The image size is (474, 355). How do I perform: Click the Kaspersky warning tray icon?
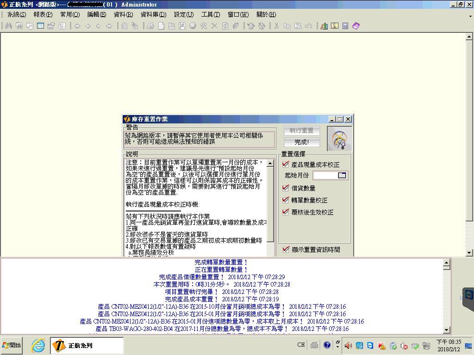(381, 346)
